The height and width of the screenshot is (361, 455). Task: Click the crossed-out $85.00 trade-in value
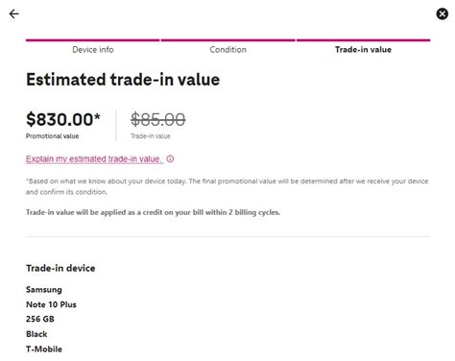(x=157, y=119)
